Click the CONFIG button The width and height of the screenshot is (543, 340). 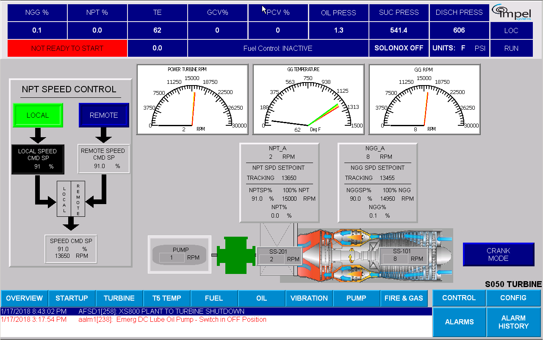tap(513, 298)
